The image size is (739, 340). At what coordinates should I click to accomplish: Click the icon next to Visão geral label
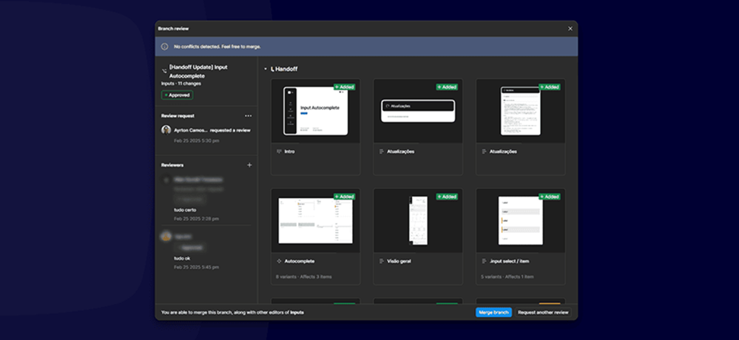coord(382,261)
